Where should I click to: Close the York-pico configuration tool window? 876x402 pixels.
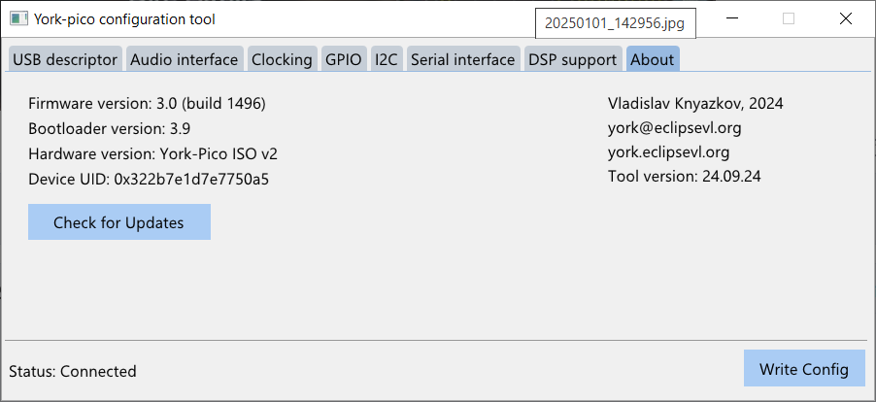(x=846, y=19)
